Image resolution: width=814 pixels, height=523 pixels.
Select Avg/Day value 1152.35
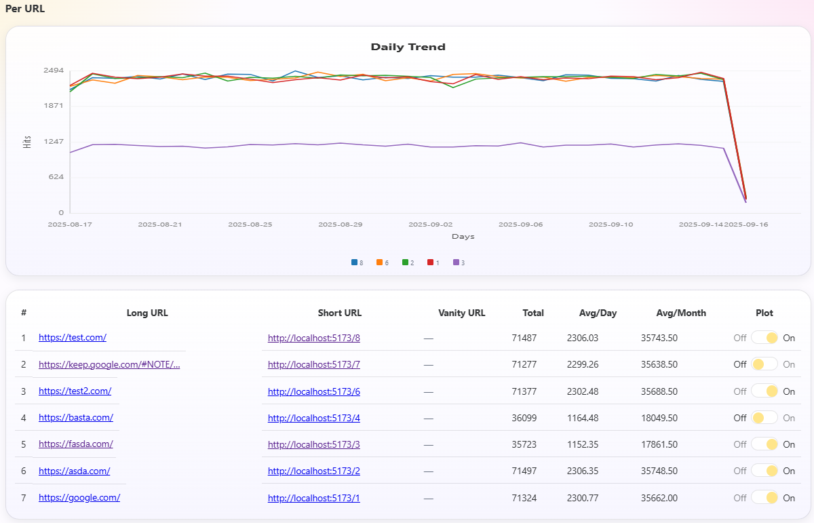coord(583,445)
